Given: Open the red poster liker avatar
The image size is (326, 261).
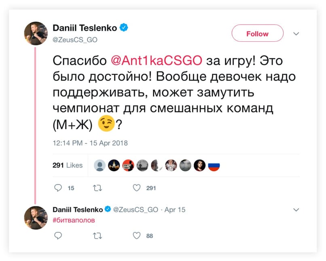Looking at the screenshot, I should [128, 166].
